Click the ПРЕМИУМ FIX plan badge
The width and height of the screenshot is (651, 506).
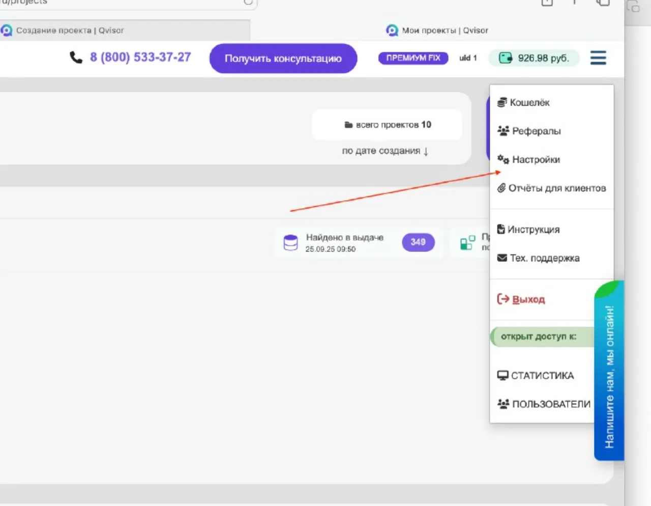[413, 58]
